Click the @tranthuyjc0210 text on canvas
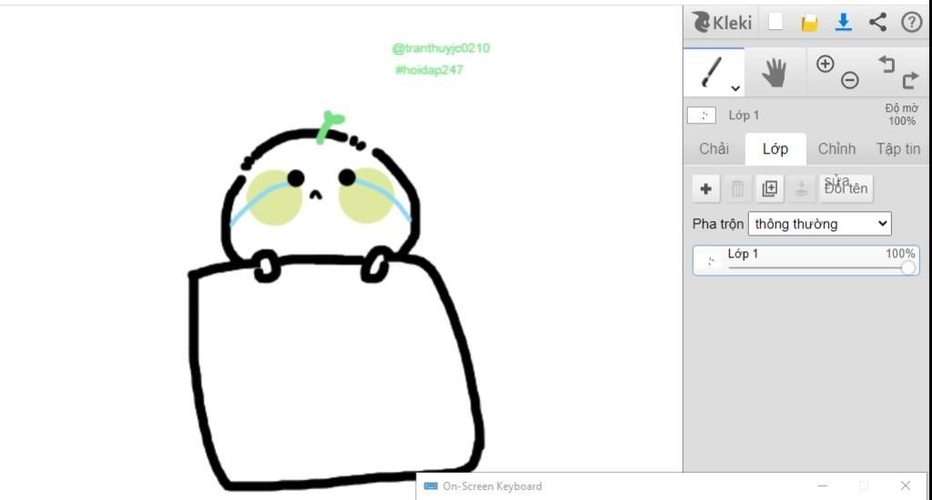932x500 pixels. [441, 48]
